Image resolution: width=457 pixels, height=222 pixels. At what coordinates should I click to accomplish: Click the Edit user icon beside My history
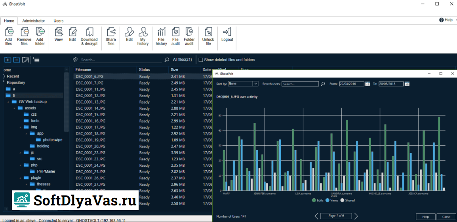(129, 32)
